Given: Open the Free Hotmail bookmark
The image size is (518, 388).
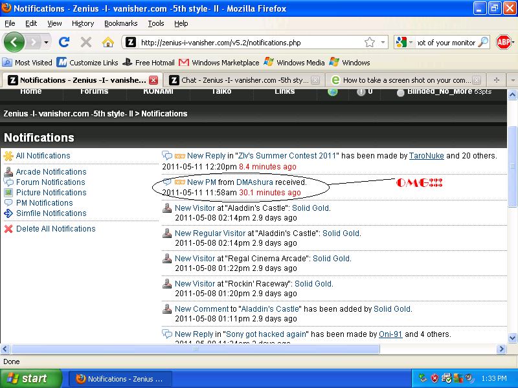Looking at the screenshot, I should point(148,62).
